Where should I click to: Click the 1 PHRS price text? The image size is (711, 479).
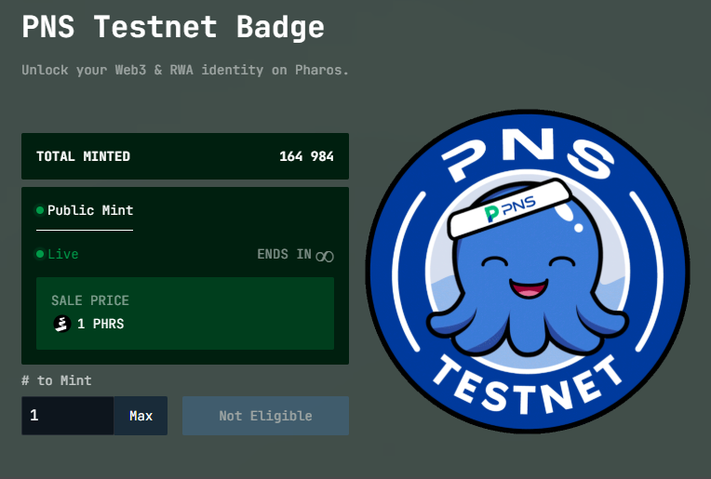click(101, 324)
